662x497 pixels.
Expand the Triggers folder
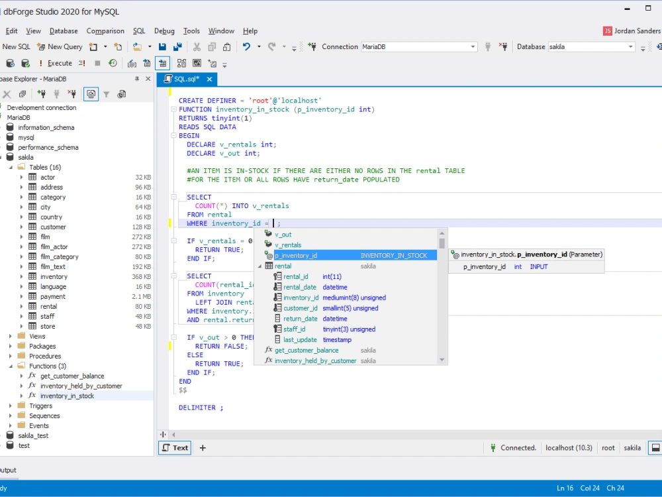[11, 406]
